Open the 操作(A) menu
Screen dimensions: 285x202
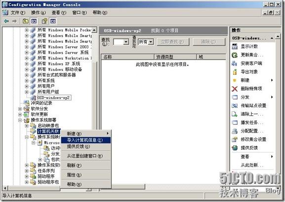[39, 12]
